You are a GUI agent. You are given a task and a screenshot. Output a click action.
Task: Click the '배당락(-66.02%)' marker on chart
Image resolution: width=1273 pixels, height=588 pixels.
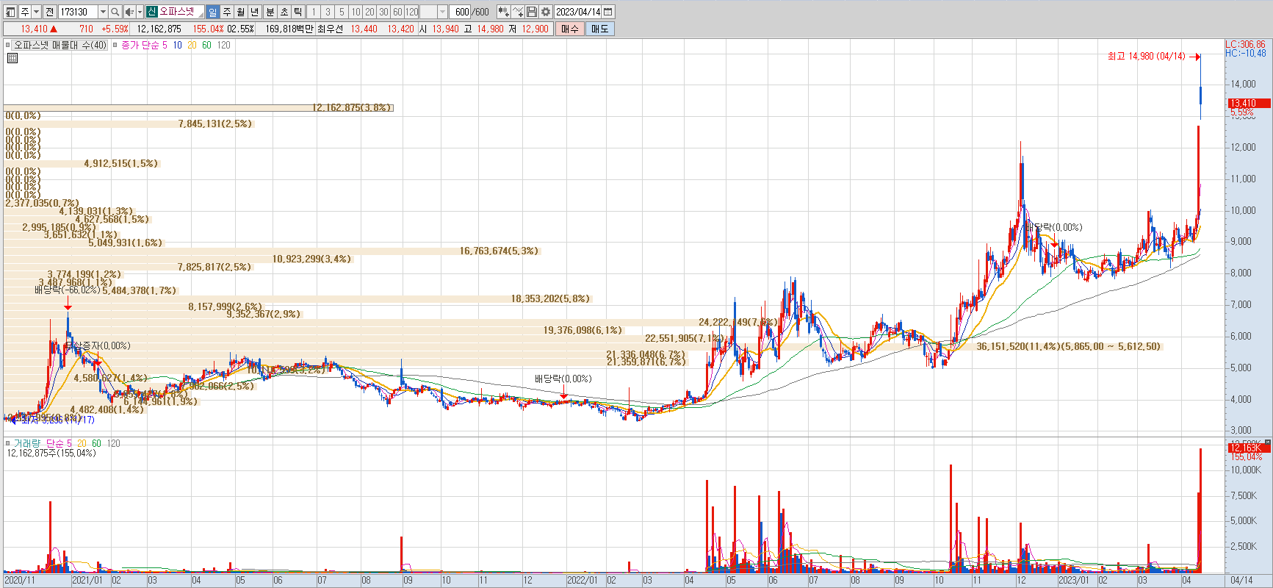tap(67, 290)
